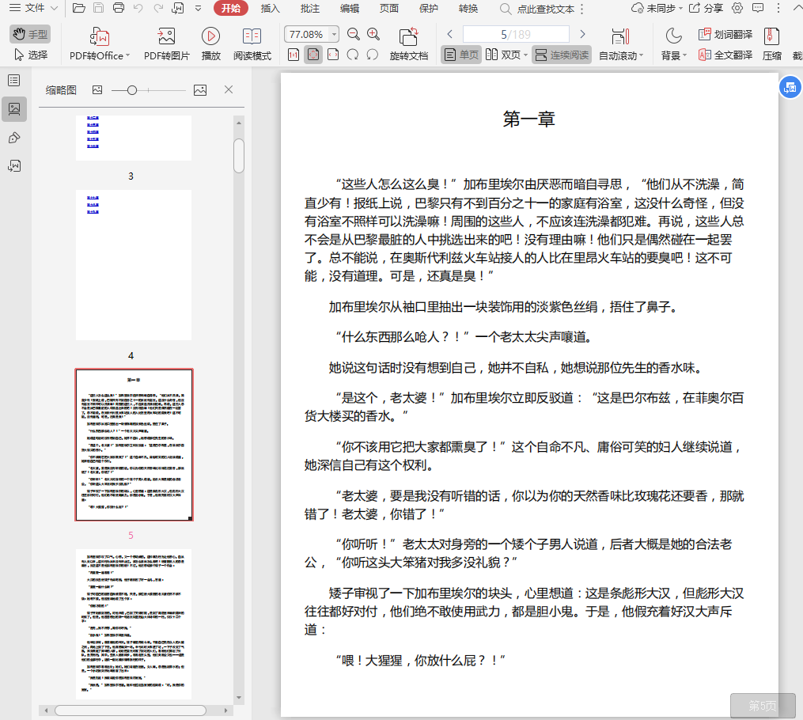The image size is (803, 720).
Task: Click the PDF转Office button
Action: [x=100, y=44]
